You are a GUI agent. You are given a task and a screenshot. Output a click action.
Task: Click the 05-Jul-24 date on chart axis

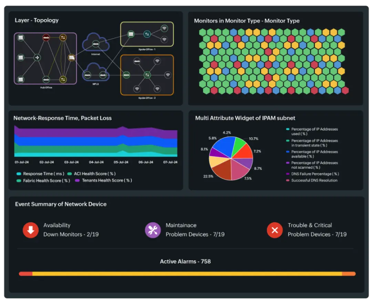click(x=121, y=162)
